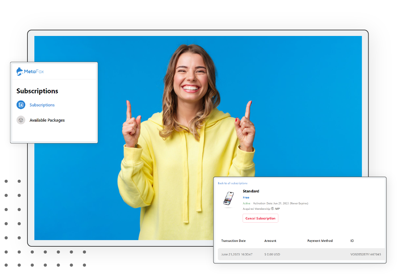Click transaction ID VO626528791467045
397x279 pixels.
click(366, 254)
